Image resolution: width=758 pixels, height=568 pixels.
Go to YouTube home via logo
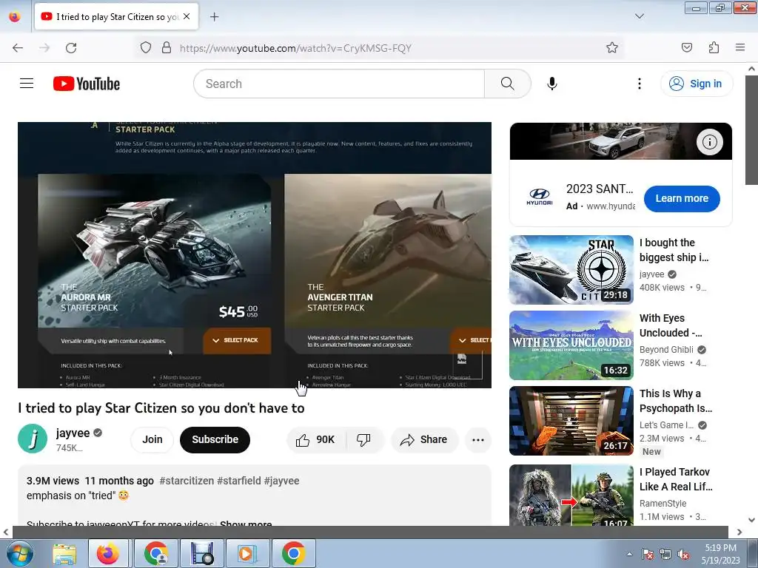(87, 84)
